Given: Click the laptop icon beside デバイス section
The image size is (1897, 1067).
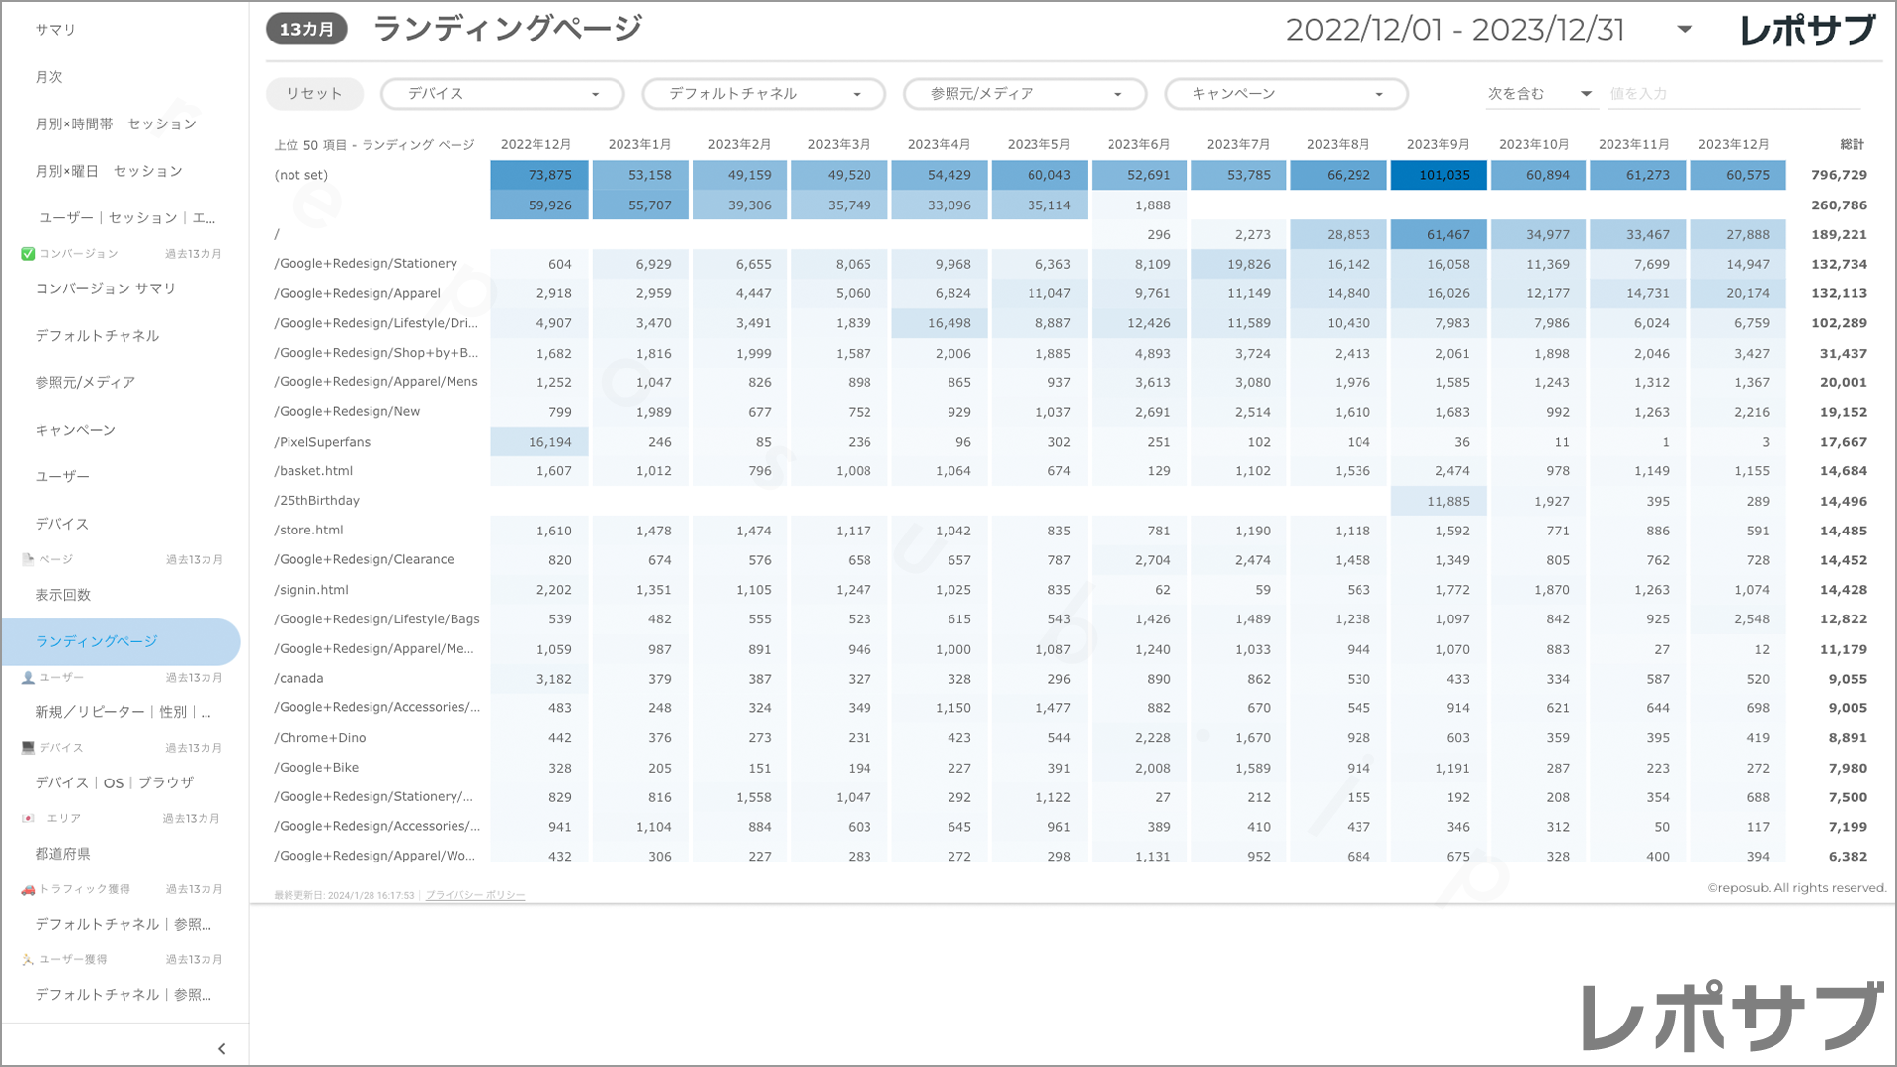Looking at the screenshot, I should pos(28,748).
